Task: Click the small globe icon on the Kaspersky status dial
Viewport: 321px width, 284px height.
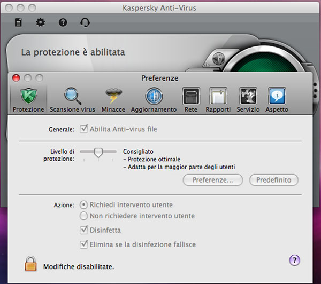Action: coord(219,58)
